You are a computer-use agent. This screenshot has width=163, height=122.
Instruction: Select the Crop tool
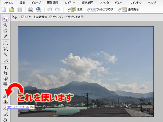pyautogui.click(x=5, y=73)
